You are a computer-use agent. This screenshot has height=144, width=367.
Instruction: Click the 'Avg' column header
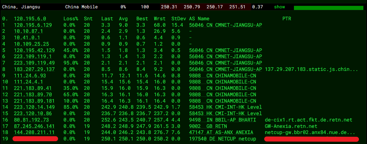point(123,19)
